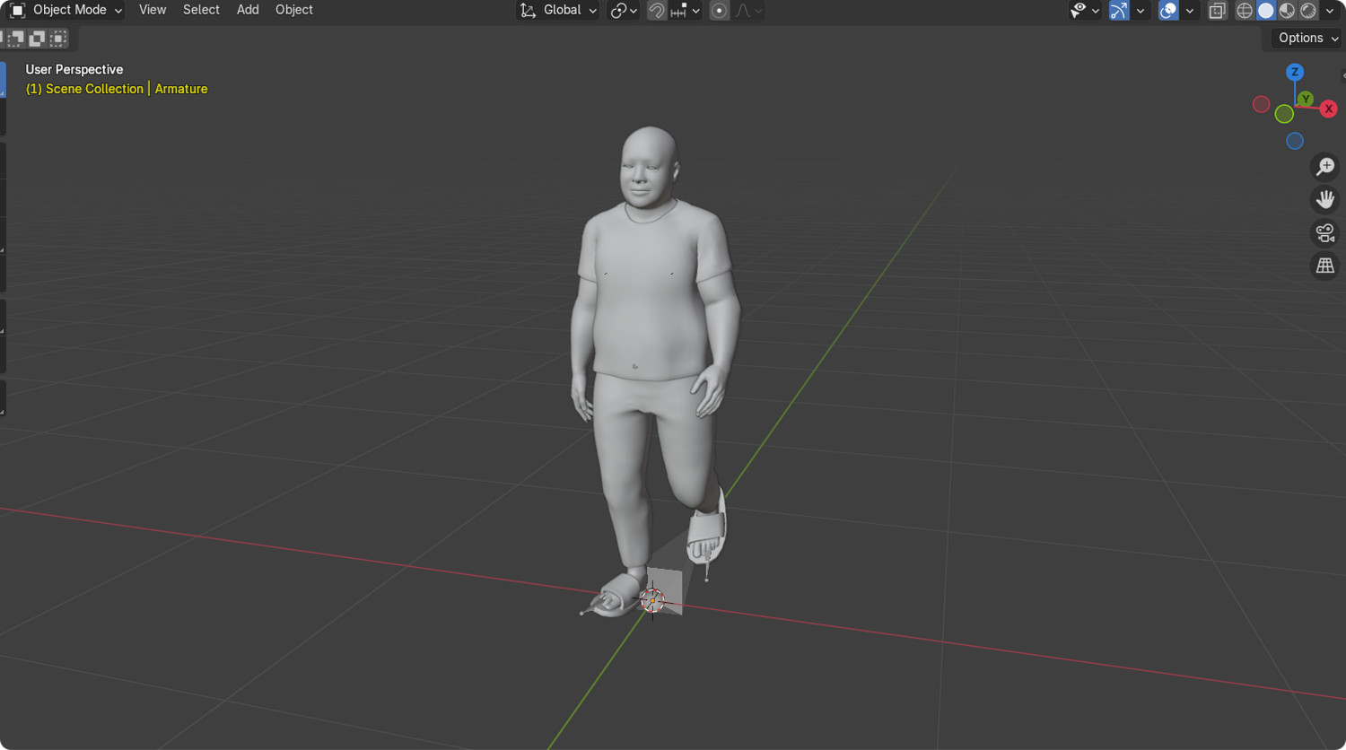Open the Global transform orientation dropdown
Image resolution: width=1346 pixels, height=750 pixels.
(x=558, y=10)
